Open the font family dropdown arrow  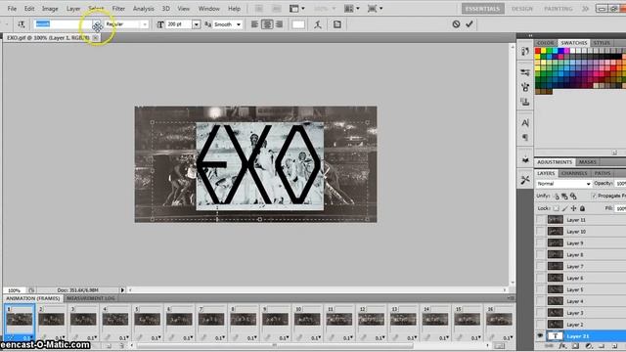point(96,24)
